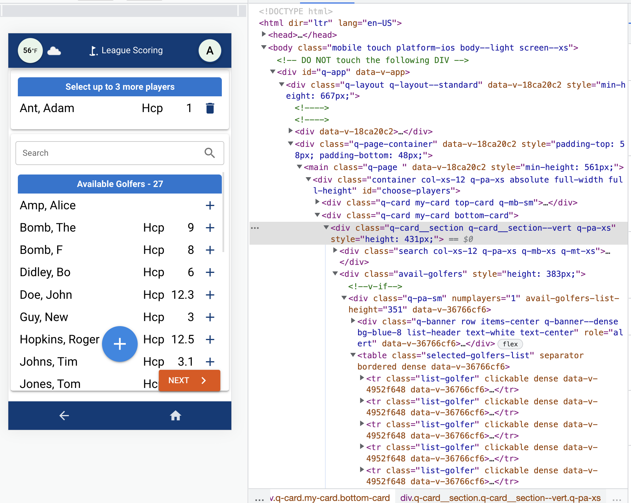The image size is (631, 503).
Task: Click ellipsis beside the highlighted q-card__section node
Action: tap(255, 228)
